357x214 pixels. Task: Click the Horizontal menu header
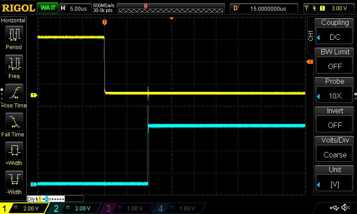pos(13,21)
